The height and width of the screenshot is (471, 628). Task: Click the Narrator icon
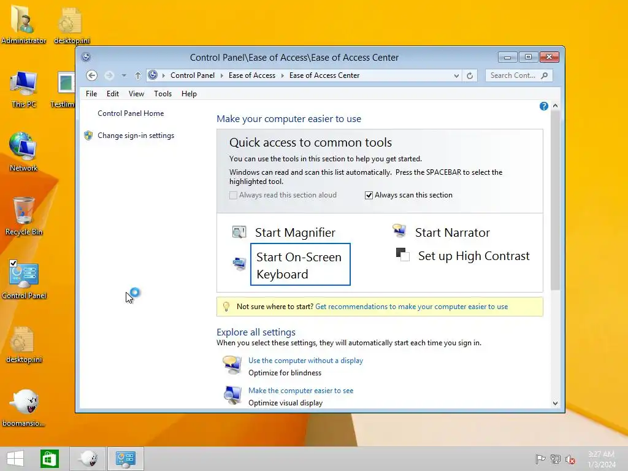(399, 231)
